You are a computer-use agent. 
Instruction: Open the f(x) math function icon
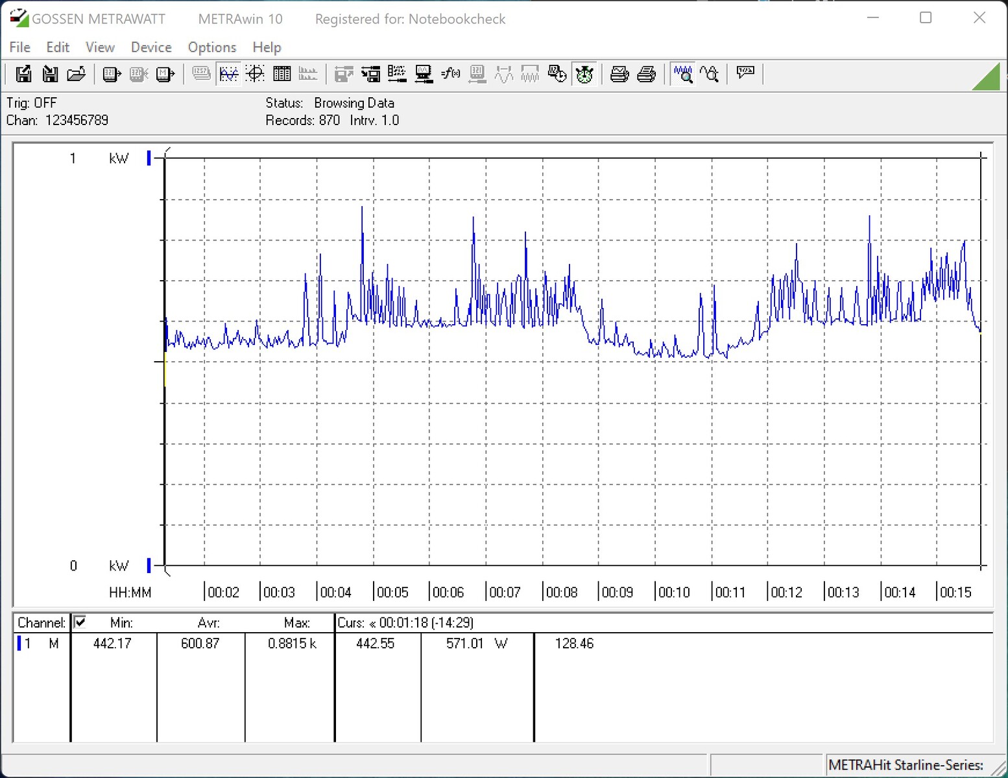tap(450, 74)
